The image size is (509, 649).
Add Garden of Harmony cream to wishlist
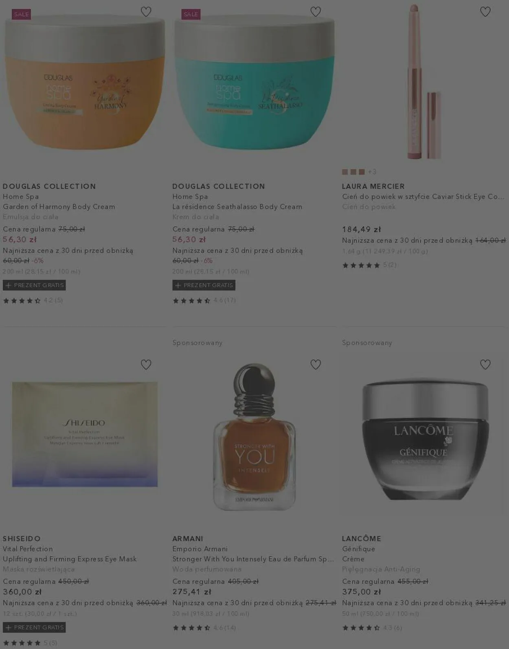coord(146,12)
